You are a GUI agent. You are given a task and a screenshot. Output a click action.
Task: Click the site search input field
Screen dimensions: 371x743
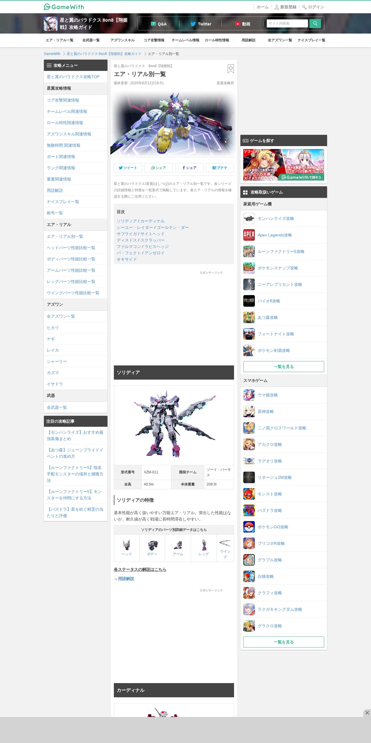(x=287, y=23)
